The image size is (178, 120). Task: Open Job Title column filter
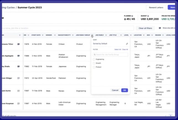point(121,35)
